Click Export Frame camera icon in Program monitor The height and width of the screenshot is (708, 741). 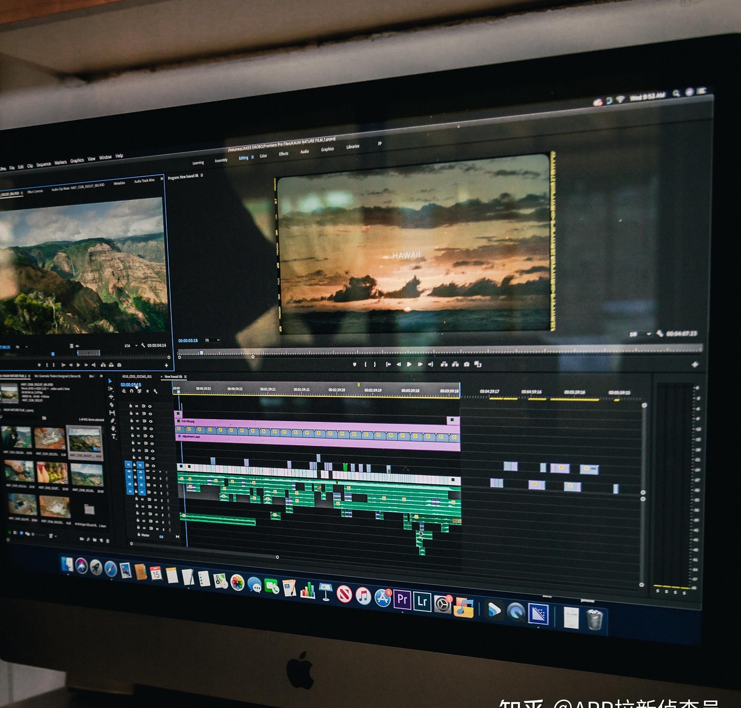(x=467, y=364)
